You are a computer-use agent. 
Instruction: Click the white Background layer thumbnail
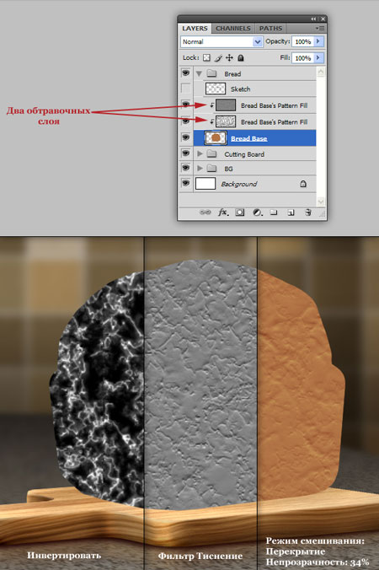point(206,184)
